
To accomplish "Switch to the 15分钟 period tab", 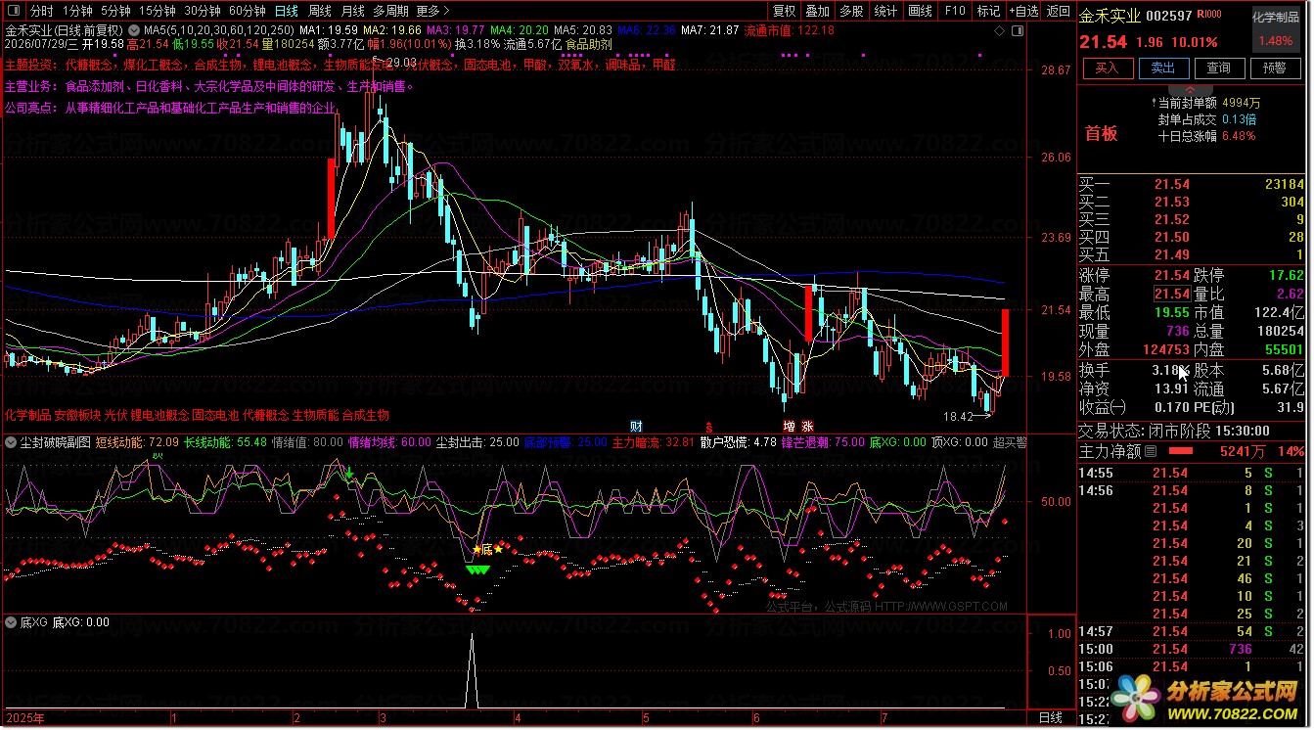I will point(157,11).
